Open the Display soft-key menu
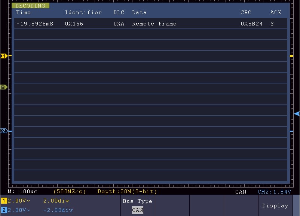The height and width of the screenshot is (216, 300). point(275,206)
